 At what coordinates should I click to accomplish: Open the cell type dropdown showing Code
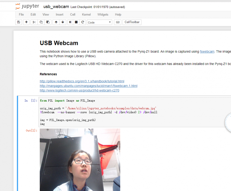coord(100,22)
